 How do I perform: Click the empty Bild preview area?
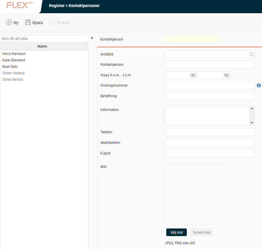tap(194, 194)
